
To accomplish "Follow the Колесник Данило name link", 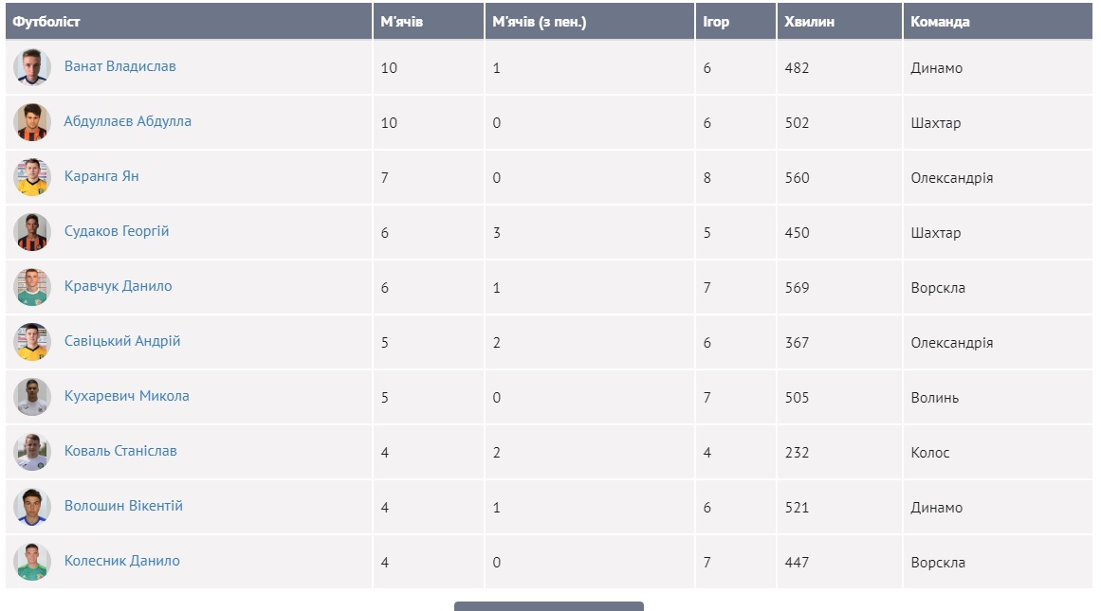I will pos(121,561).
